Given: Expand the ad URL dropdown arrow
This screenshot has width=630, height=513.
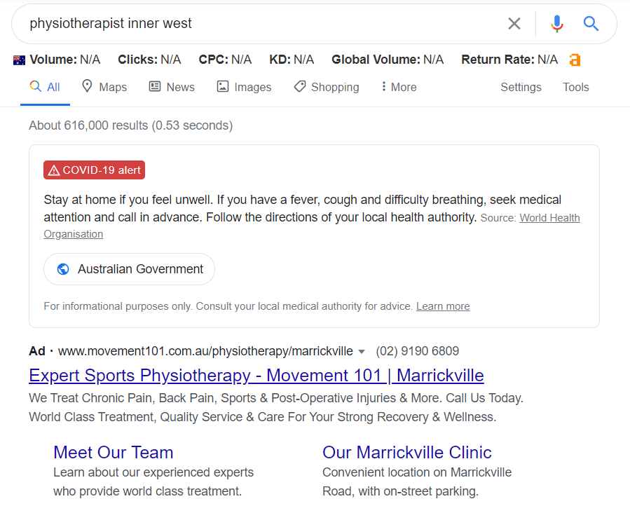Looking at the screenshot, I should coord(362,352).
